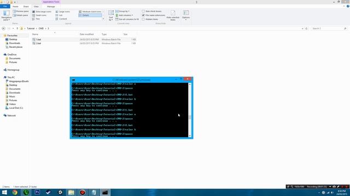
Task: Click Size all columns to fit
Action: click(127, 20)
